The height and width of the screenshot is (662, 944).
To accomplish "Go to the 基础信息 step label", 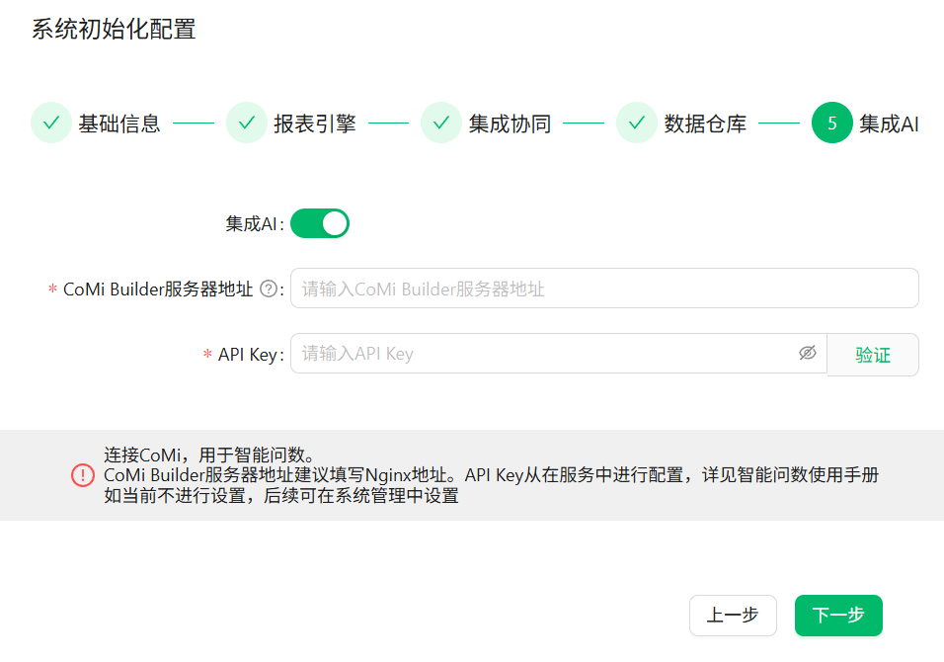I will coord(119,124).
